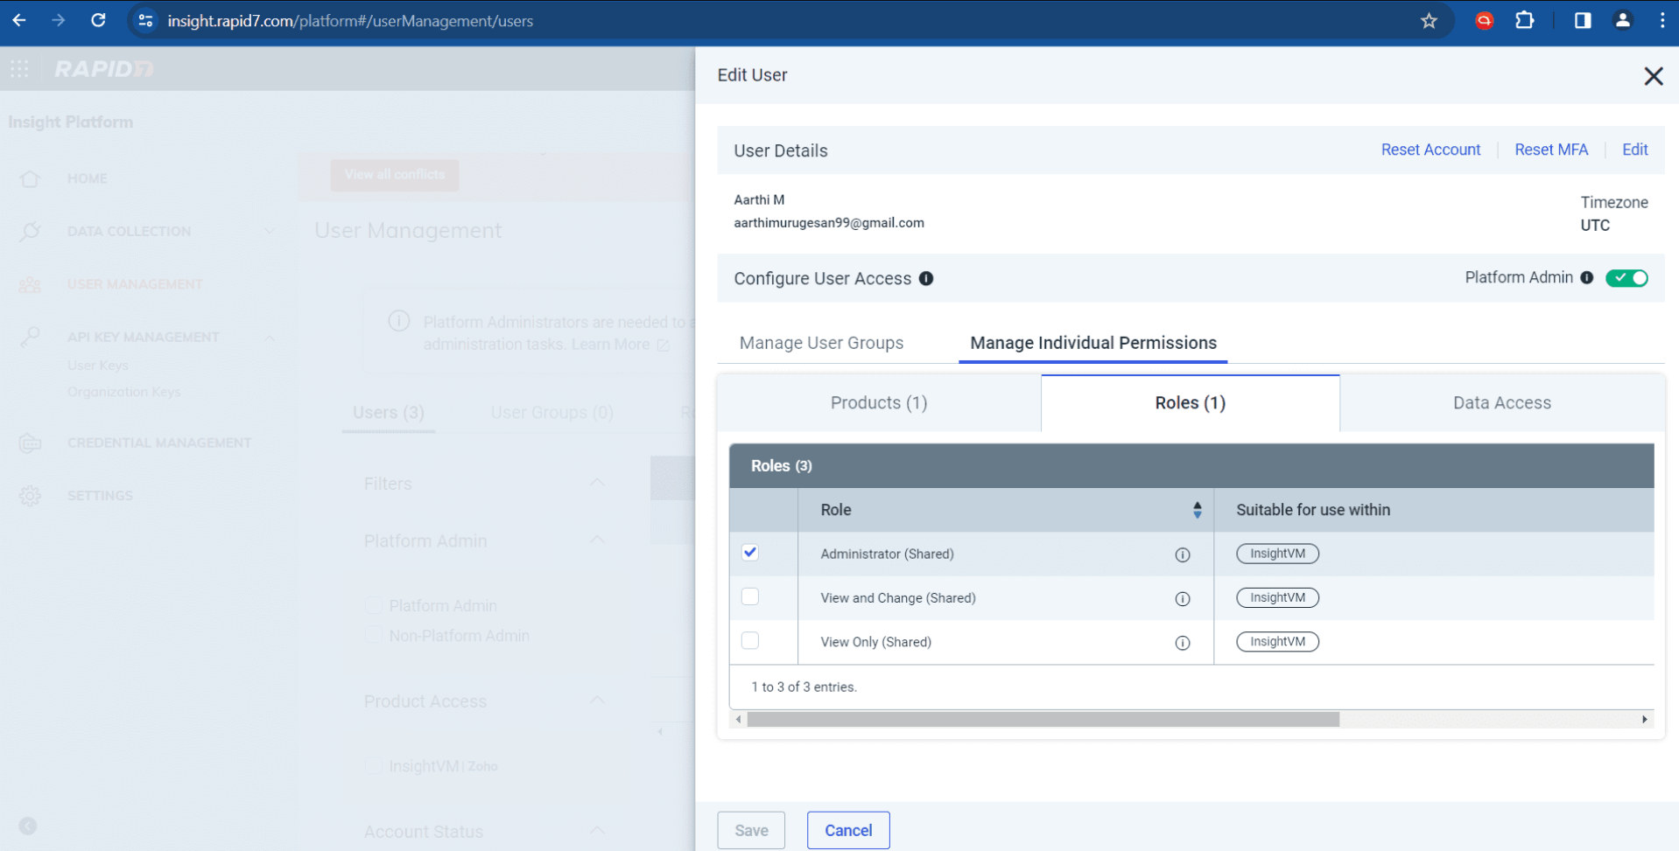Tick the Platform Admin filter checkbox
Screen dimensions: 1679x851
[374, 605]
